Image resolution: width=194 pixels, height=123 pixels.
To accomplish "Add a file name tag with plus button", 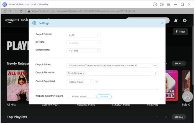I will [156, 73].
